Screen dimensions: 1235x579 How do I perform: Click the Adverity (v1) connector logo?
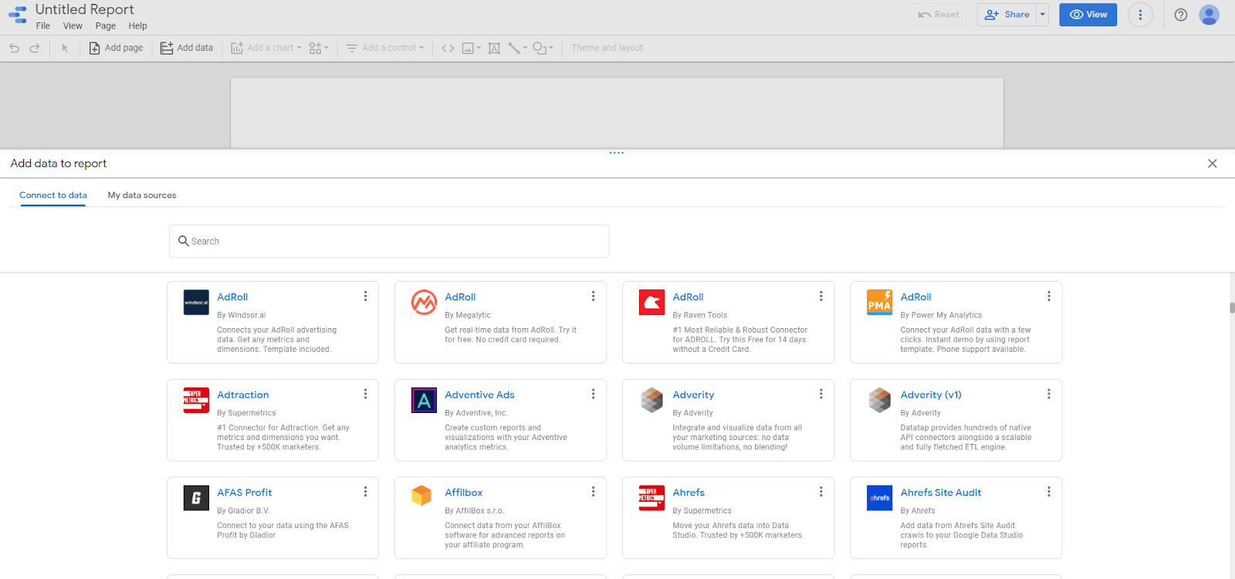(879, 400)
